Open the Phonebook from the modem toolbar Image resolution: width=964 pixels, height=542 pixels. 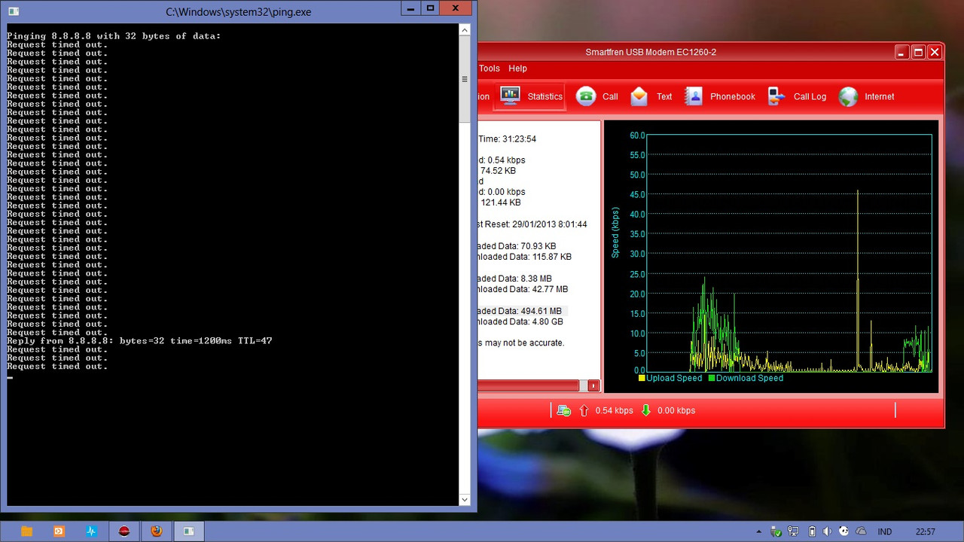pyautogui.click(x=719, y=96)
